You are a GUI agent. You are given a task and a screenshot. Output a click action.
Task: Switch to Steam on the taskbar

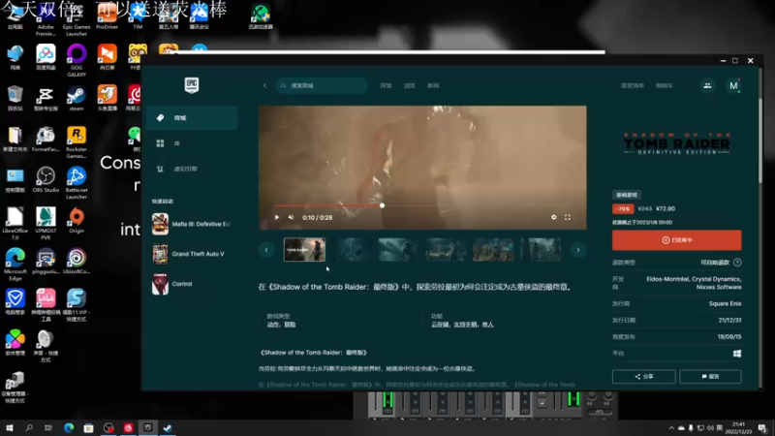click(168, 428)
